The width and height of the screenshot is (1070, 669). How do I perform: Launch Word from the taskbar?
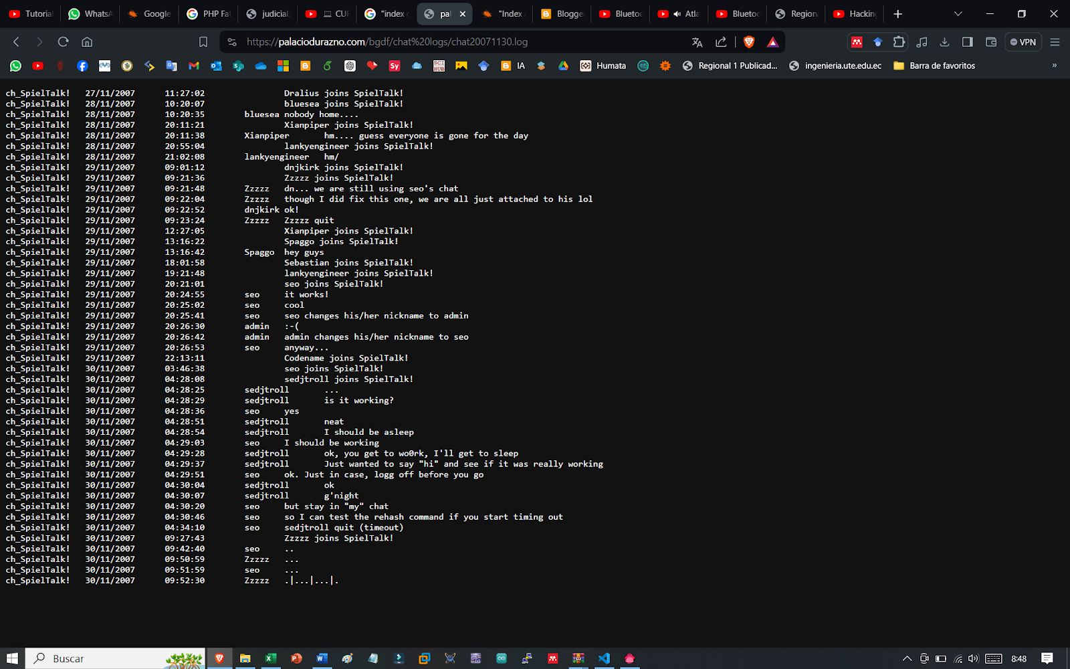click(x=322, y=658)
